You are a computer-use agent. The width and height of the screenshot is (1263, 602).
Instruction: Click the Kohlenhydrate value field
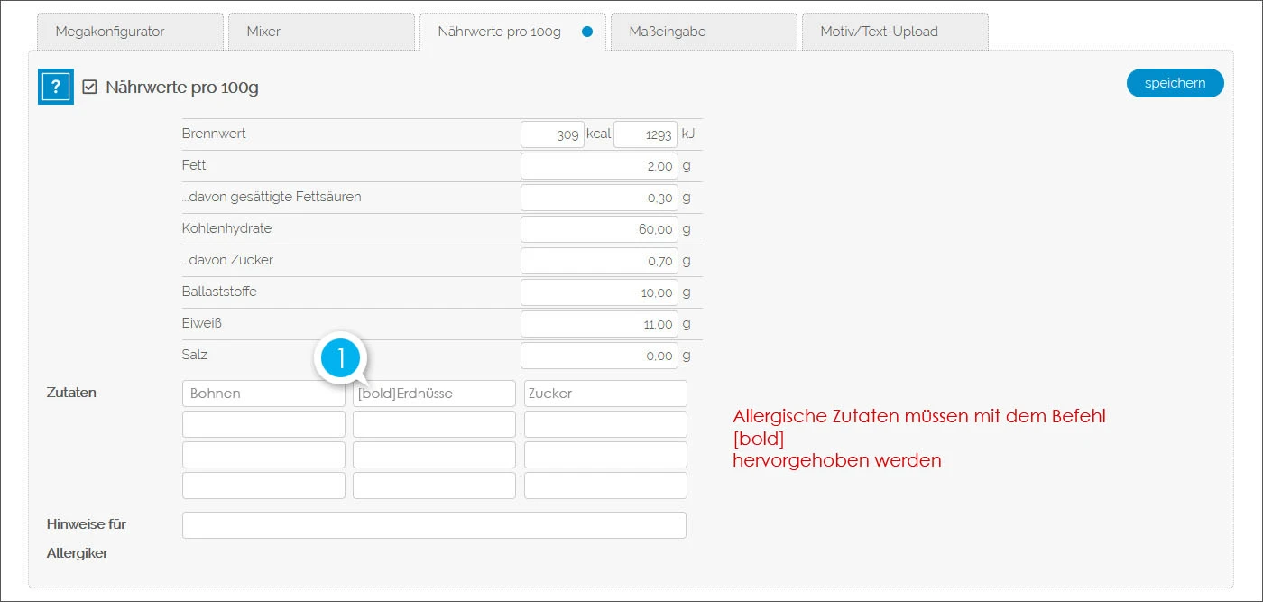[599, 228]
